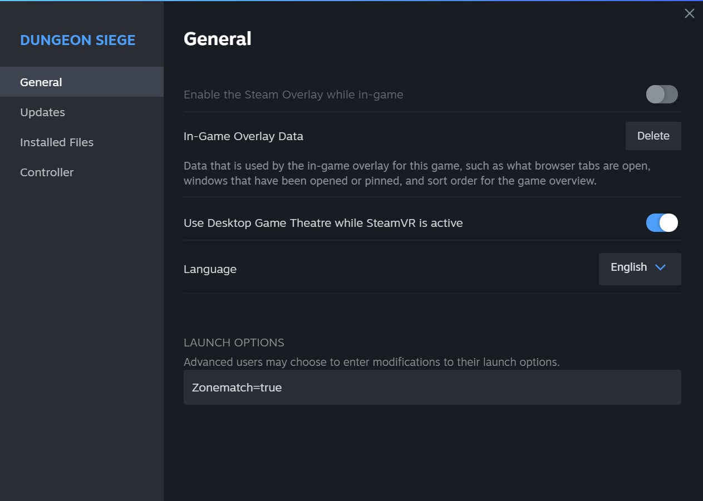Delete the In-Game Overlay Data
Viewport: 703px width, 501px height.
pyautogui.click(x=653, y=136)
